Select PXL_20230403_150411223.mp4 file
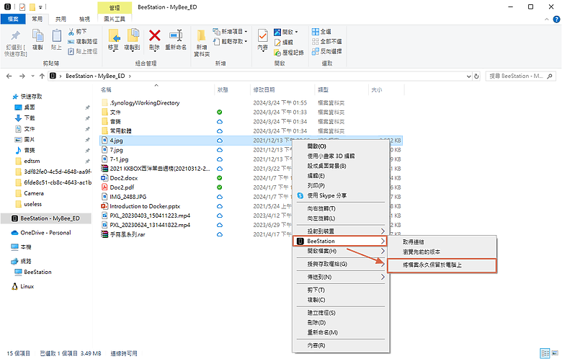Viewport: 562px width, 359px height. [x=146, y=216]
